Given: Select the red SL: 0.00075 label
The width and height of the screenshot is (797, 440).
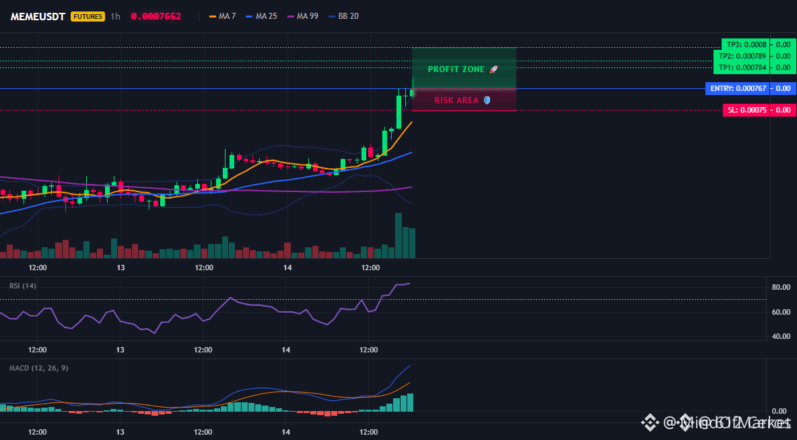Looking at the screenshot, I should point(747,110).
